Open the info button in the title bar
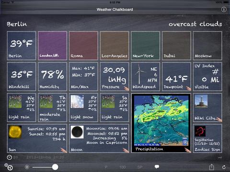 click(224, 10)
